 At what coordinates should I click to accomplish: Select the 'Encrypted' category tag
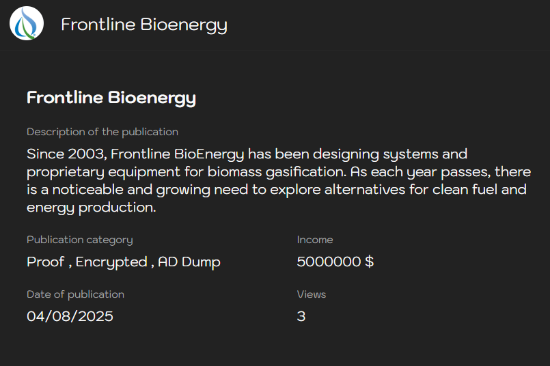pos(111,262)
